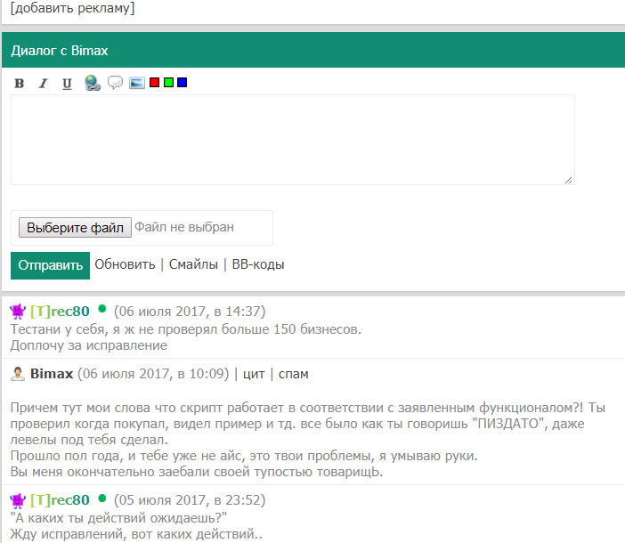Viewport: 625px width, 543px height.
Task: Open the 'Смайлы' smileys link
Action: [193, 264]
